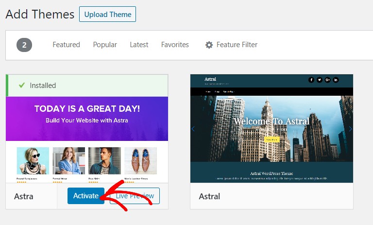Click the Google Plus icon in Astral preview
Screen dimensions: 373x225
(327, 80)
